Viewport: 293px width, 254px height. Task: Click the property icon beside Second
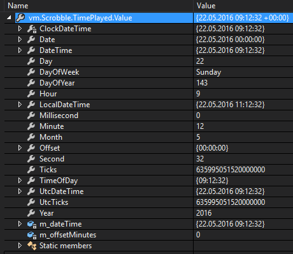[31, 159]
